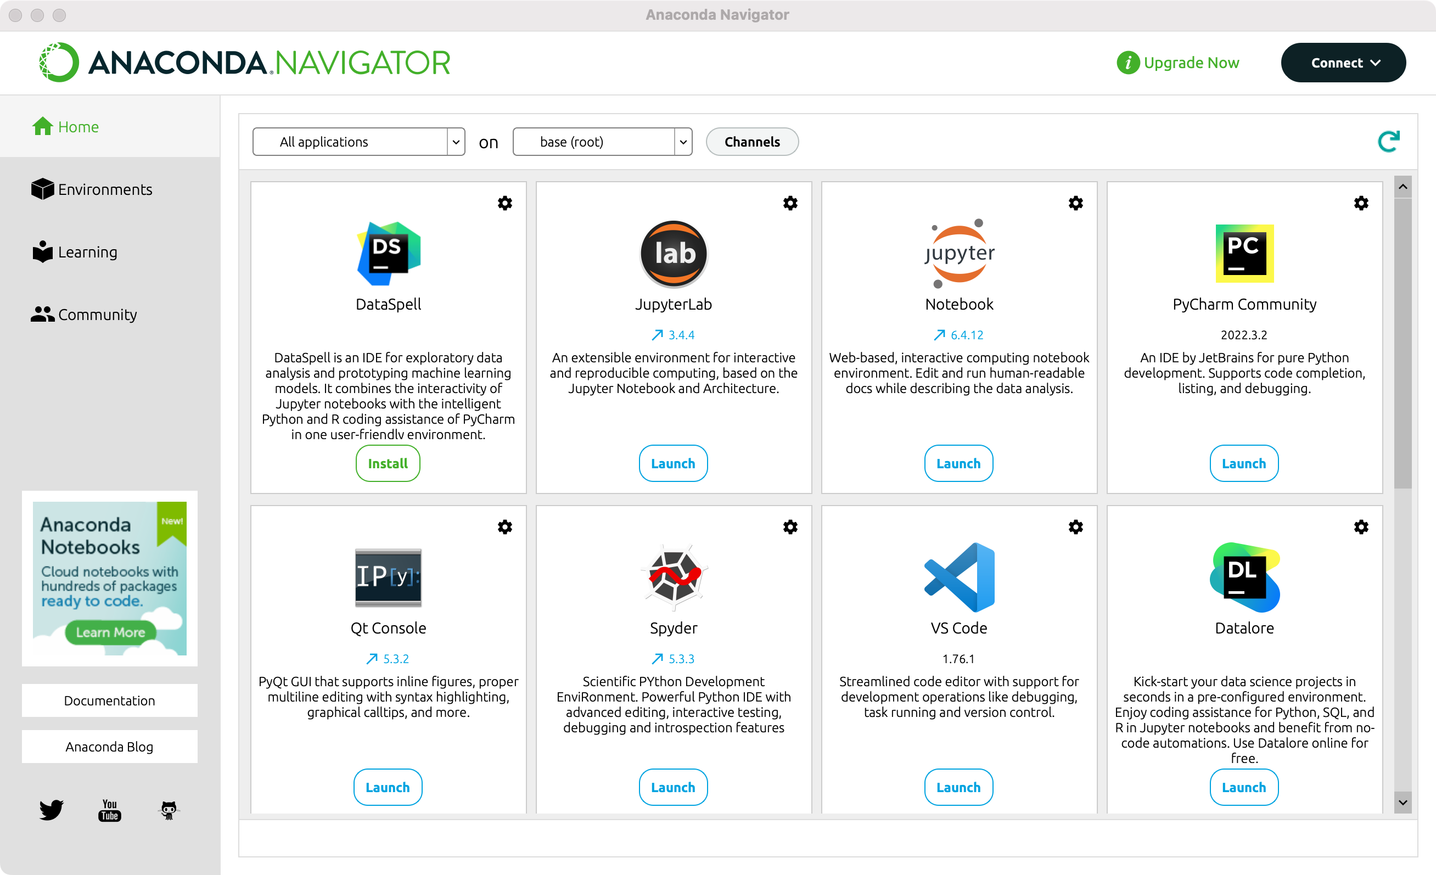Click the Datalore gear options icon
The image size is (1436, 875).
coord(1361,527)
